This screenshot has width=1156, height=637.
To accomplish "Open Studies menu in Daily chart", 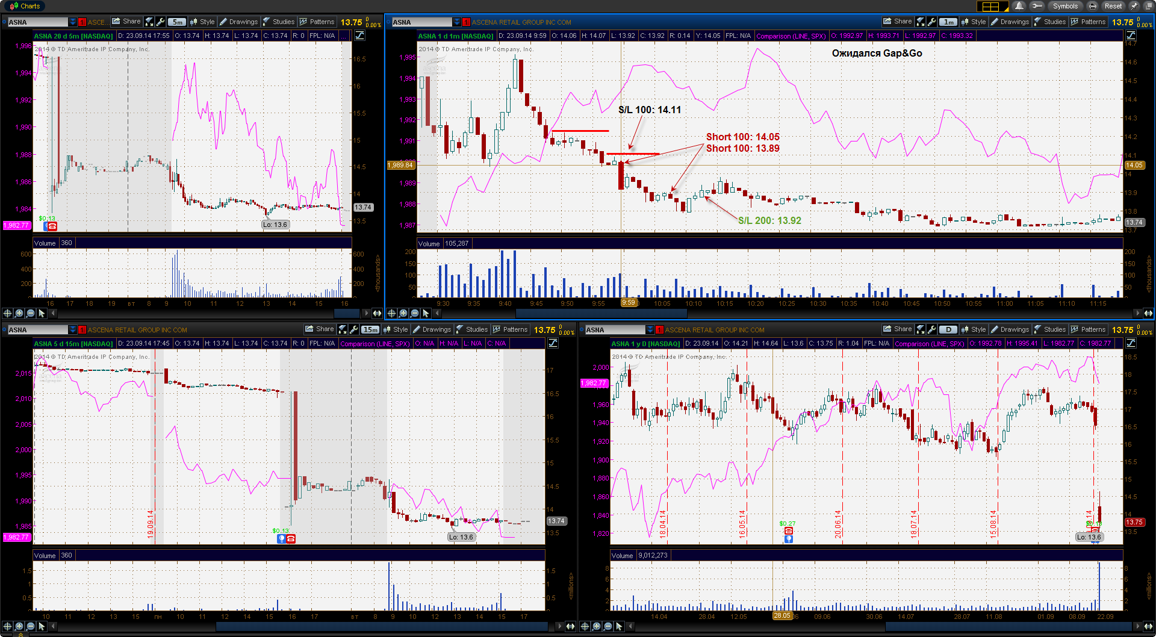I will coord(1050,329).
